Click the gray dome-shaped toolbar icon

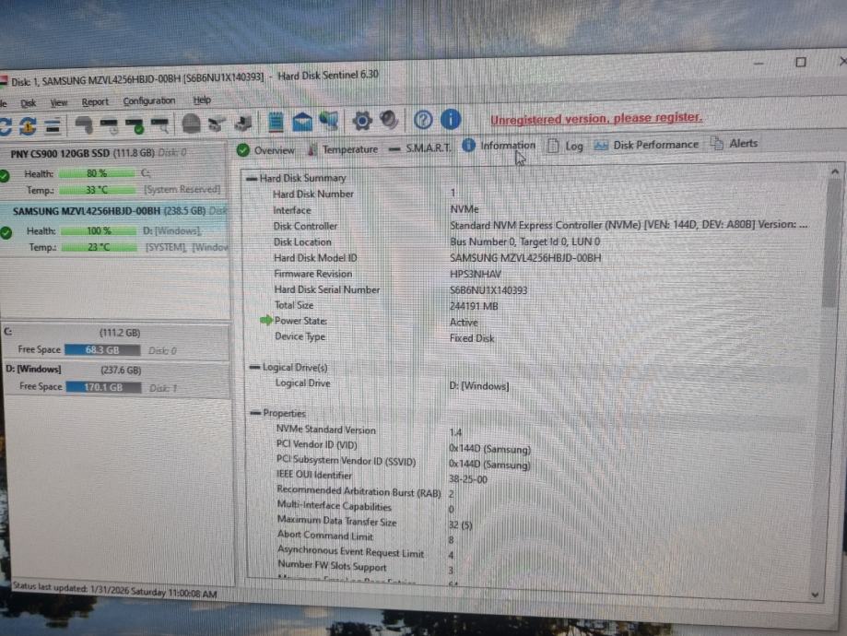point(191,124)
